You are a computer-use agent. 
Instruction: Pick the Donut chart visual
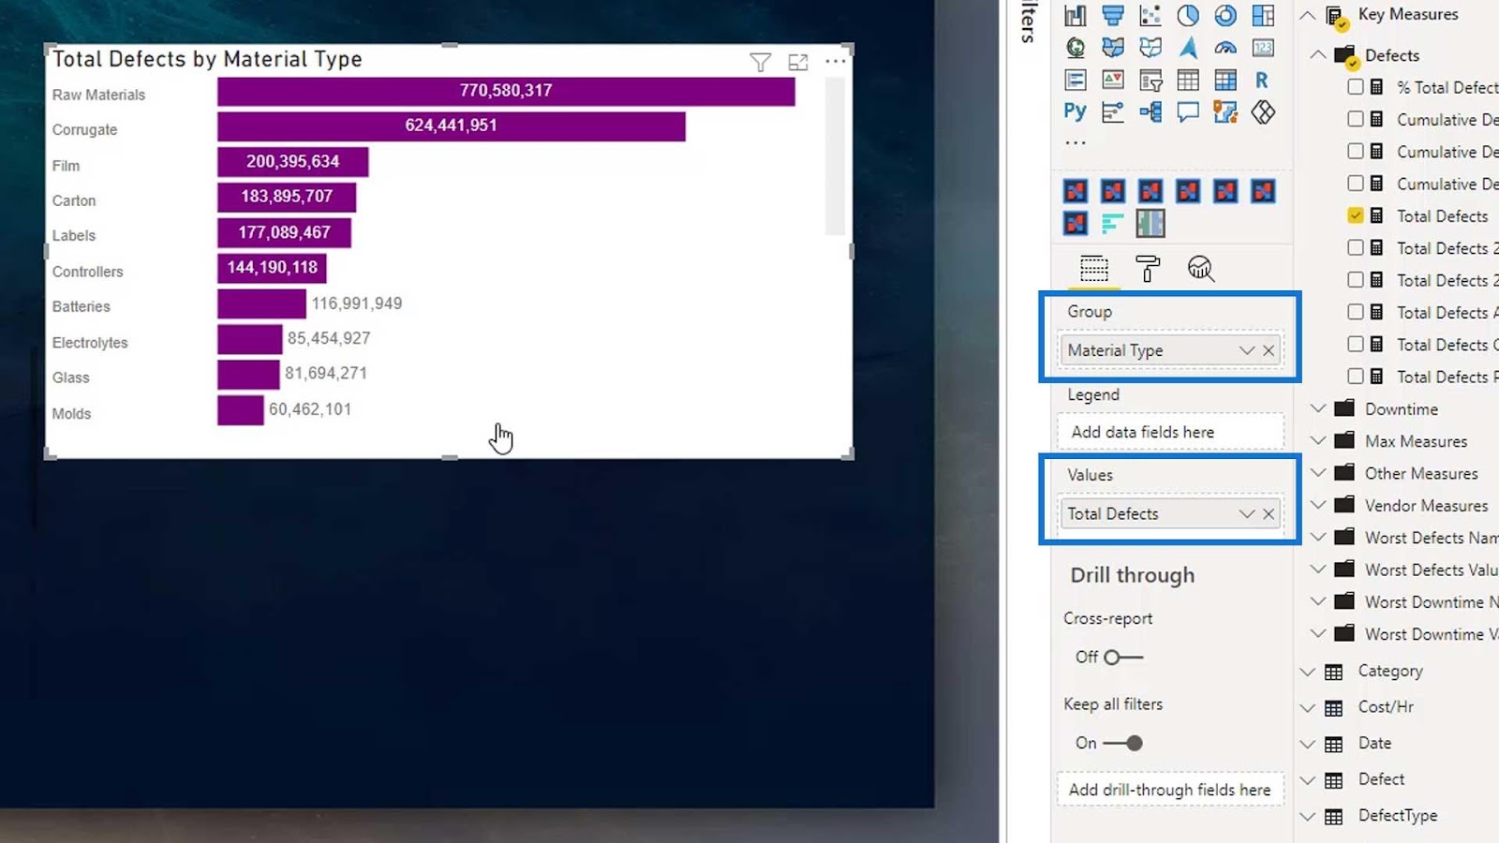pyautogui.click(x=1225, y=15)
